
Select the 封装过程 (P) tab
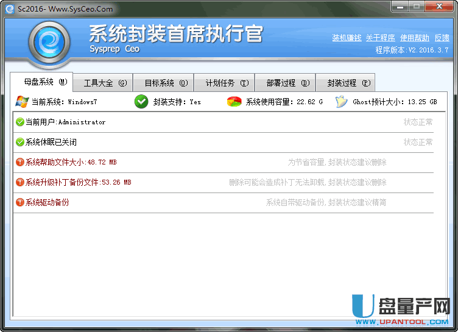(346, 83)
